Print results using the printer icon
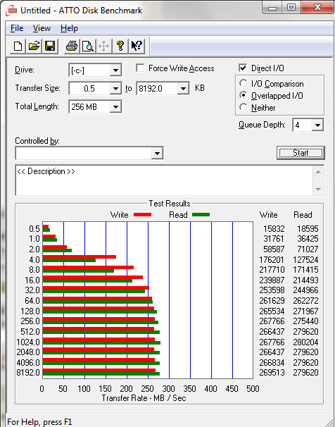 coord(72,46)
